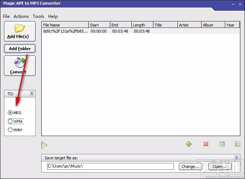Add a file using the green plus icon
245x179 pixels.
[189, 144]
